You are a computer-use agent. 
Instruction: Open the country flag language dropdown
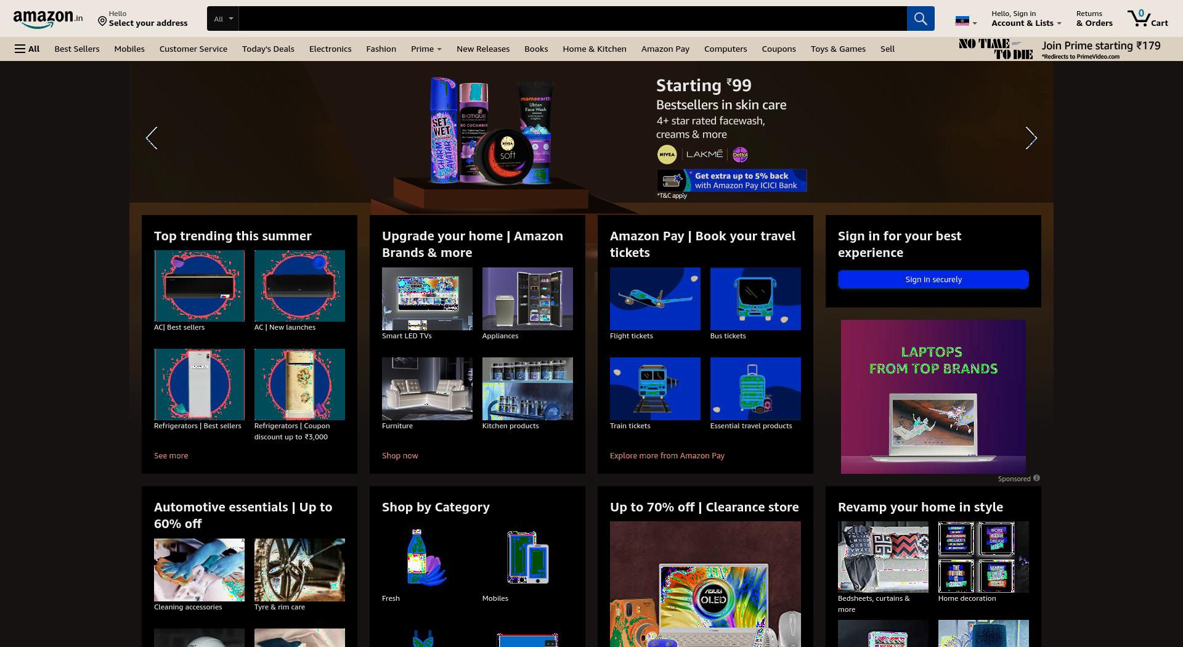coord(966,22)
